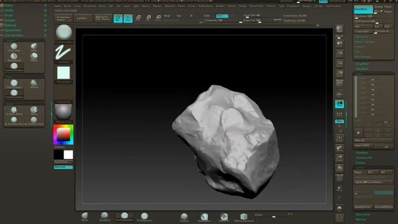Expand the Deformation subpalette

coord(363,215)
